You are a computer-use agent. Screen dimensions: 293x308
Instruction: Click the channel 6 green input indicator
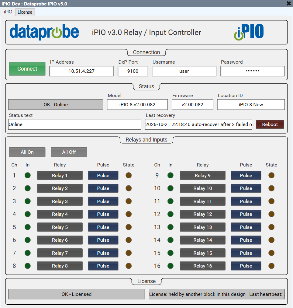coord(28,240)
